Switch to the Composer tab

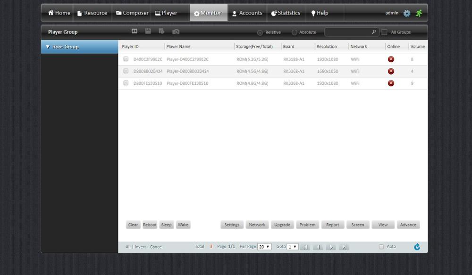pos(132,13)
